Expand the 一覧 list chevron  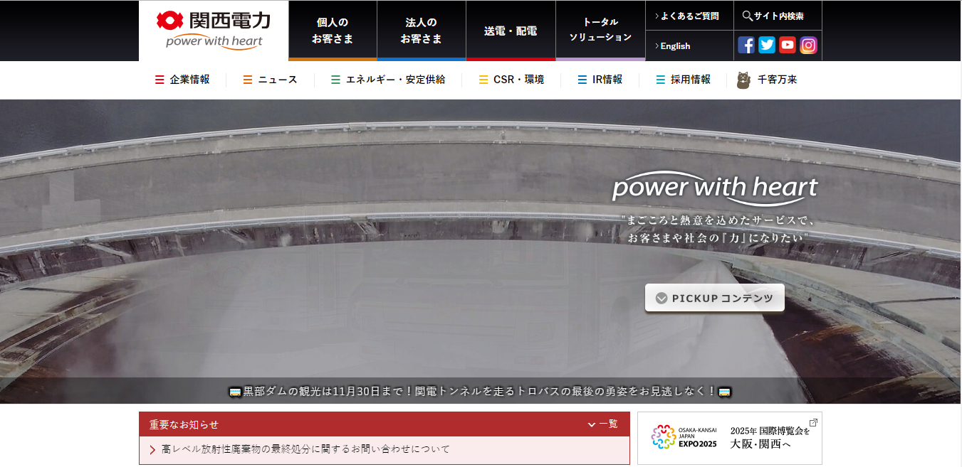coord(592,424)
